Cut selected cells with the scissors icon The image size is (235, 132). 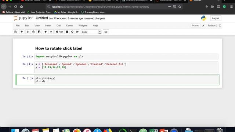28,32
